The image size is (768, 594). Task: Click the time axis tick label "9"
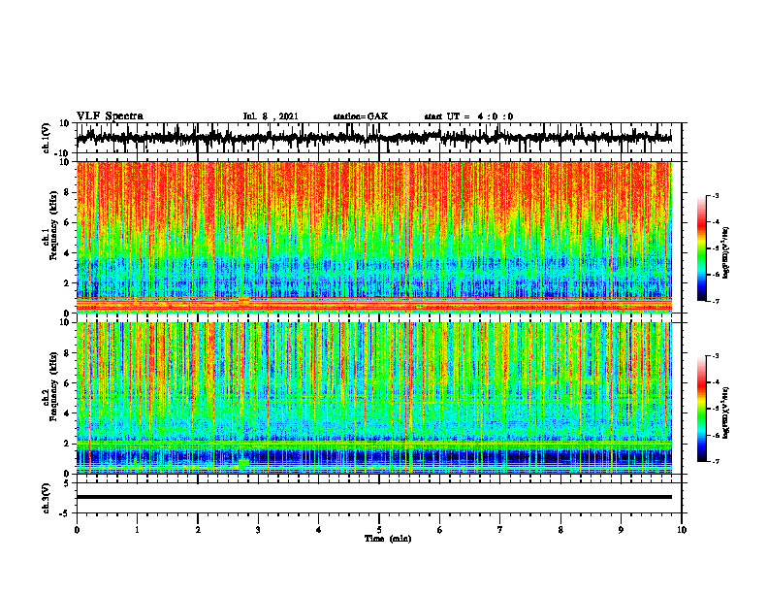tap(621, 530)
